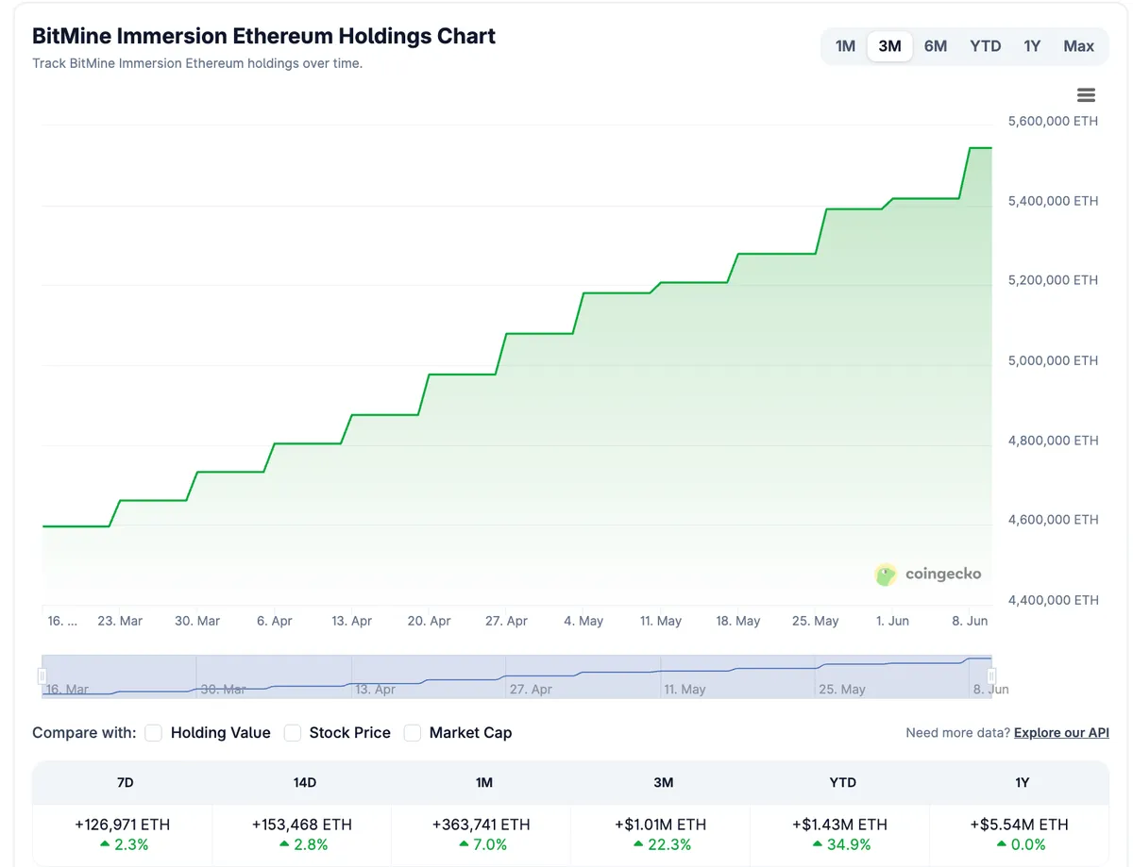
Task: Open the chart hamburger context menu
Action: point(1086,94)
